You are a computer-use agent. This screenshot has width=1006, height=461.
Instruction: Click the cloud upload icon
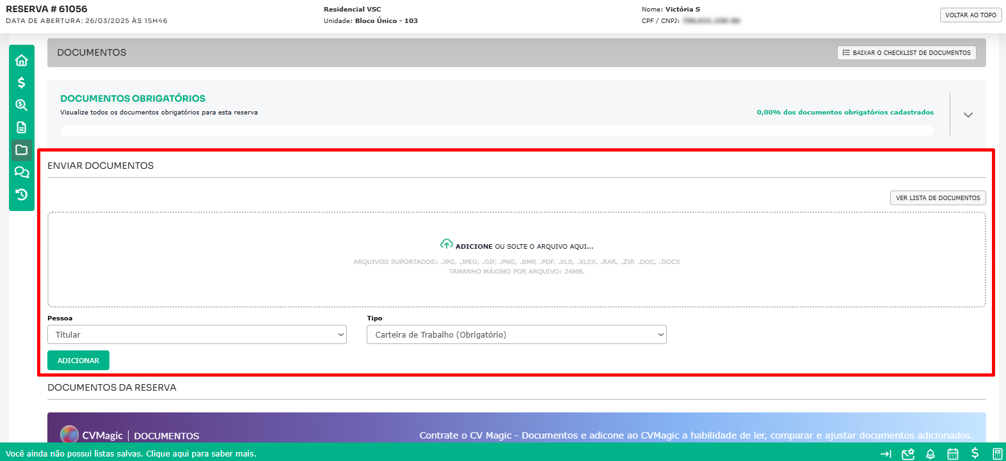[x=447, y=244]
